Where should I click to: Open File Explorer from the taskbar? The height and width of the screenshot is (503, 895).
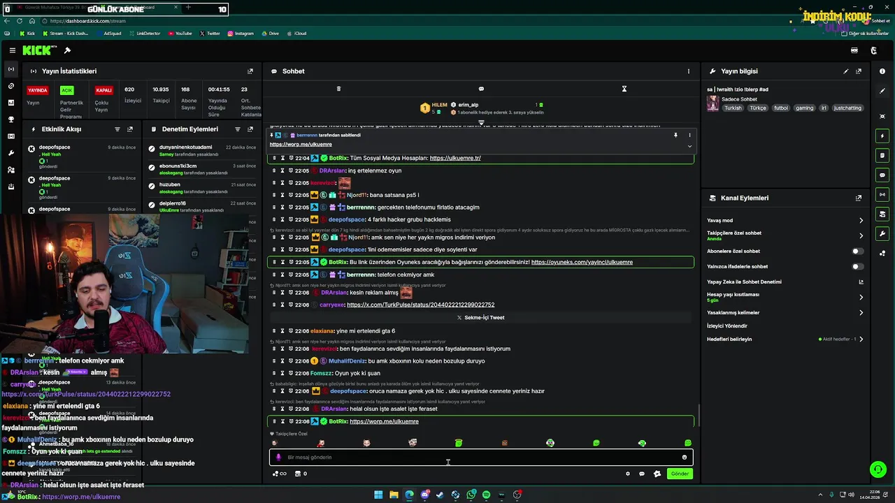click(x=394, y=495)
